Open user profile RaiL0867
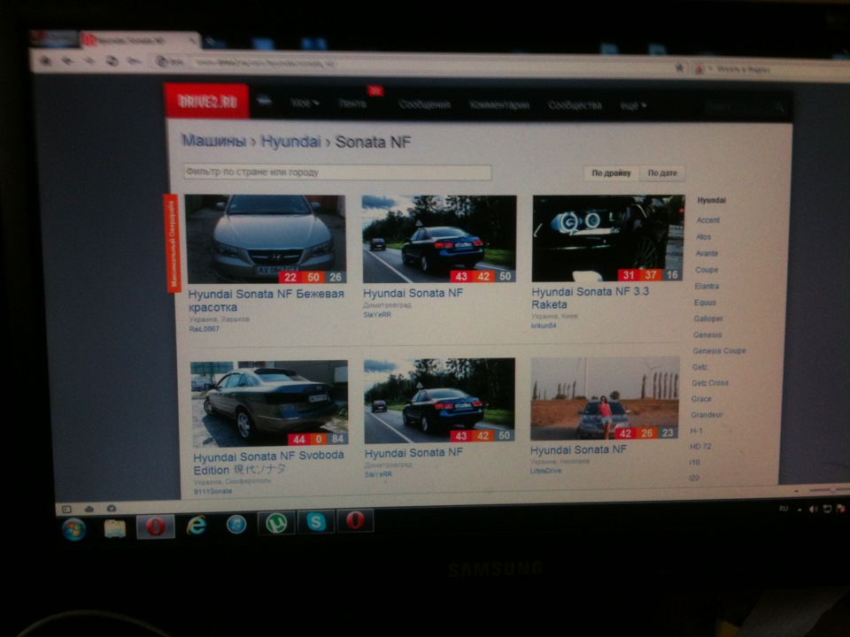Viewport: 850px width, 637px height. pyautogui.click(x=205, y=329)
